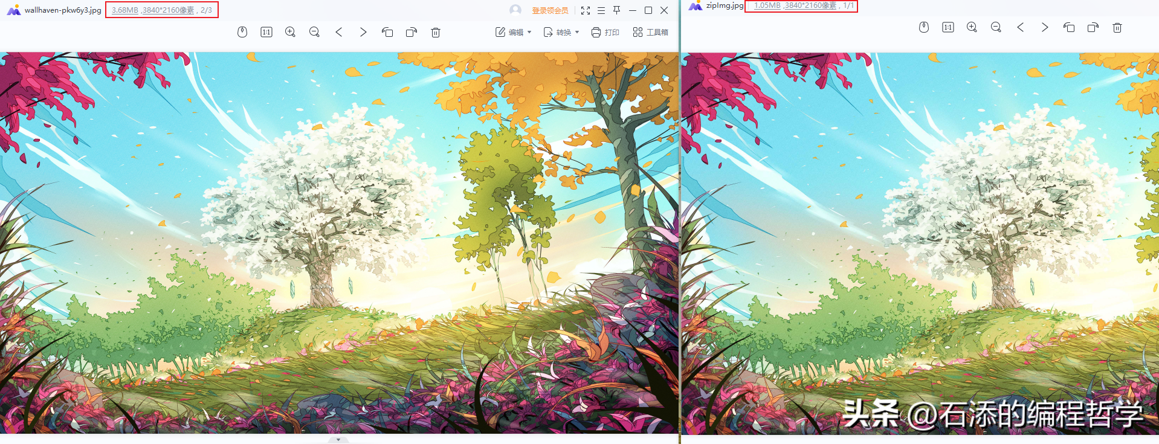This screenshot has height=444, width=1159.
Task: Rotate the zipImg image clockwise
Action: 1093,27
